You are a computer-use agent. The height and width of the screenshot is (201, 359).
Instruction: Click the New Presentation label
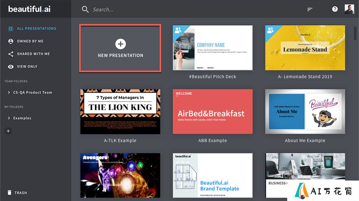(120, 55)
